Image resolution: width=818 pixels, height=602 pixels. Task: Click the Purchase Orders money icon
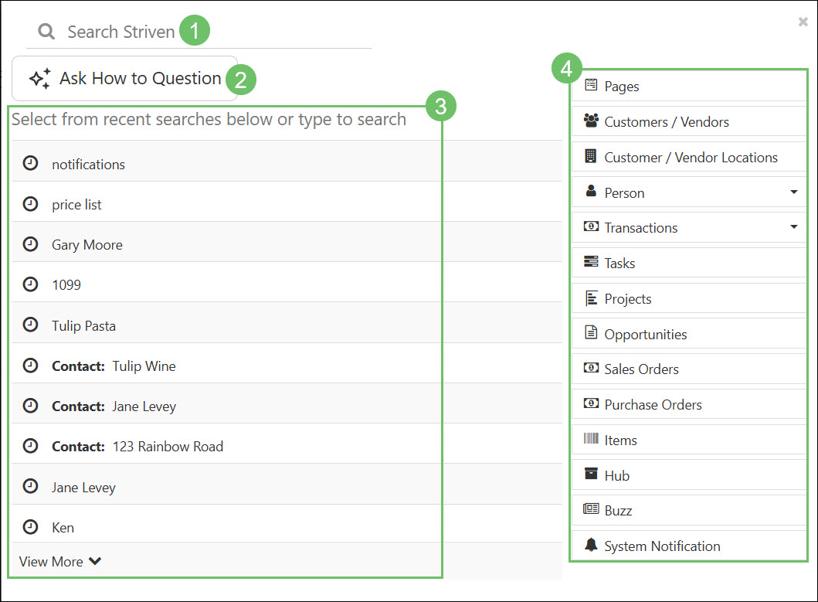pyautogui.click(x=591, y=403)
